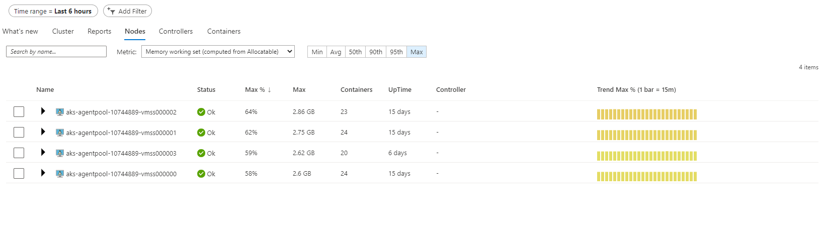Screen dimensions: 826x249
Task: Click the Search by name input field
Action: (x=56, y=52)
